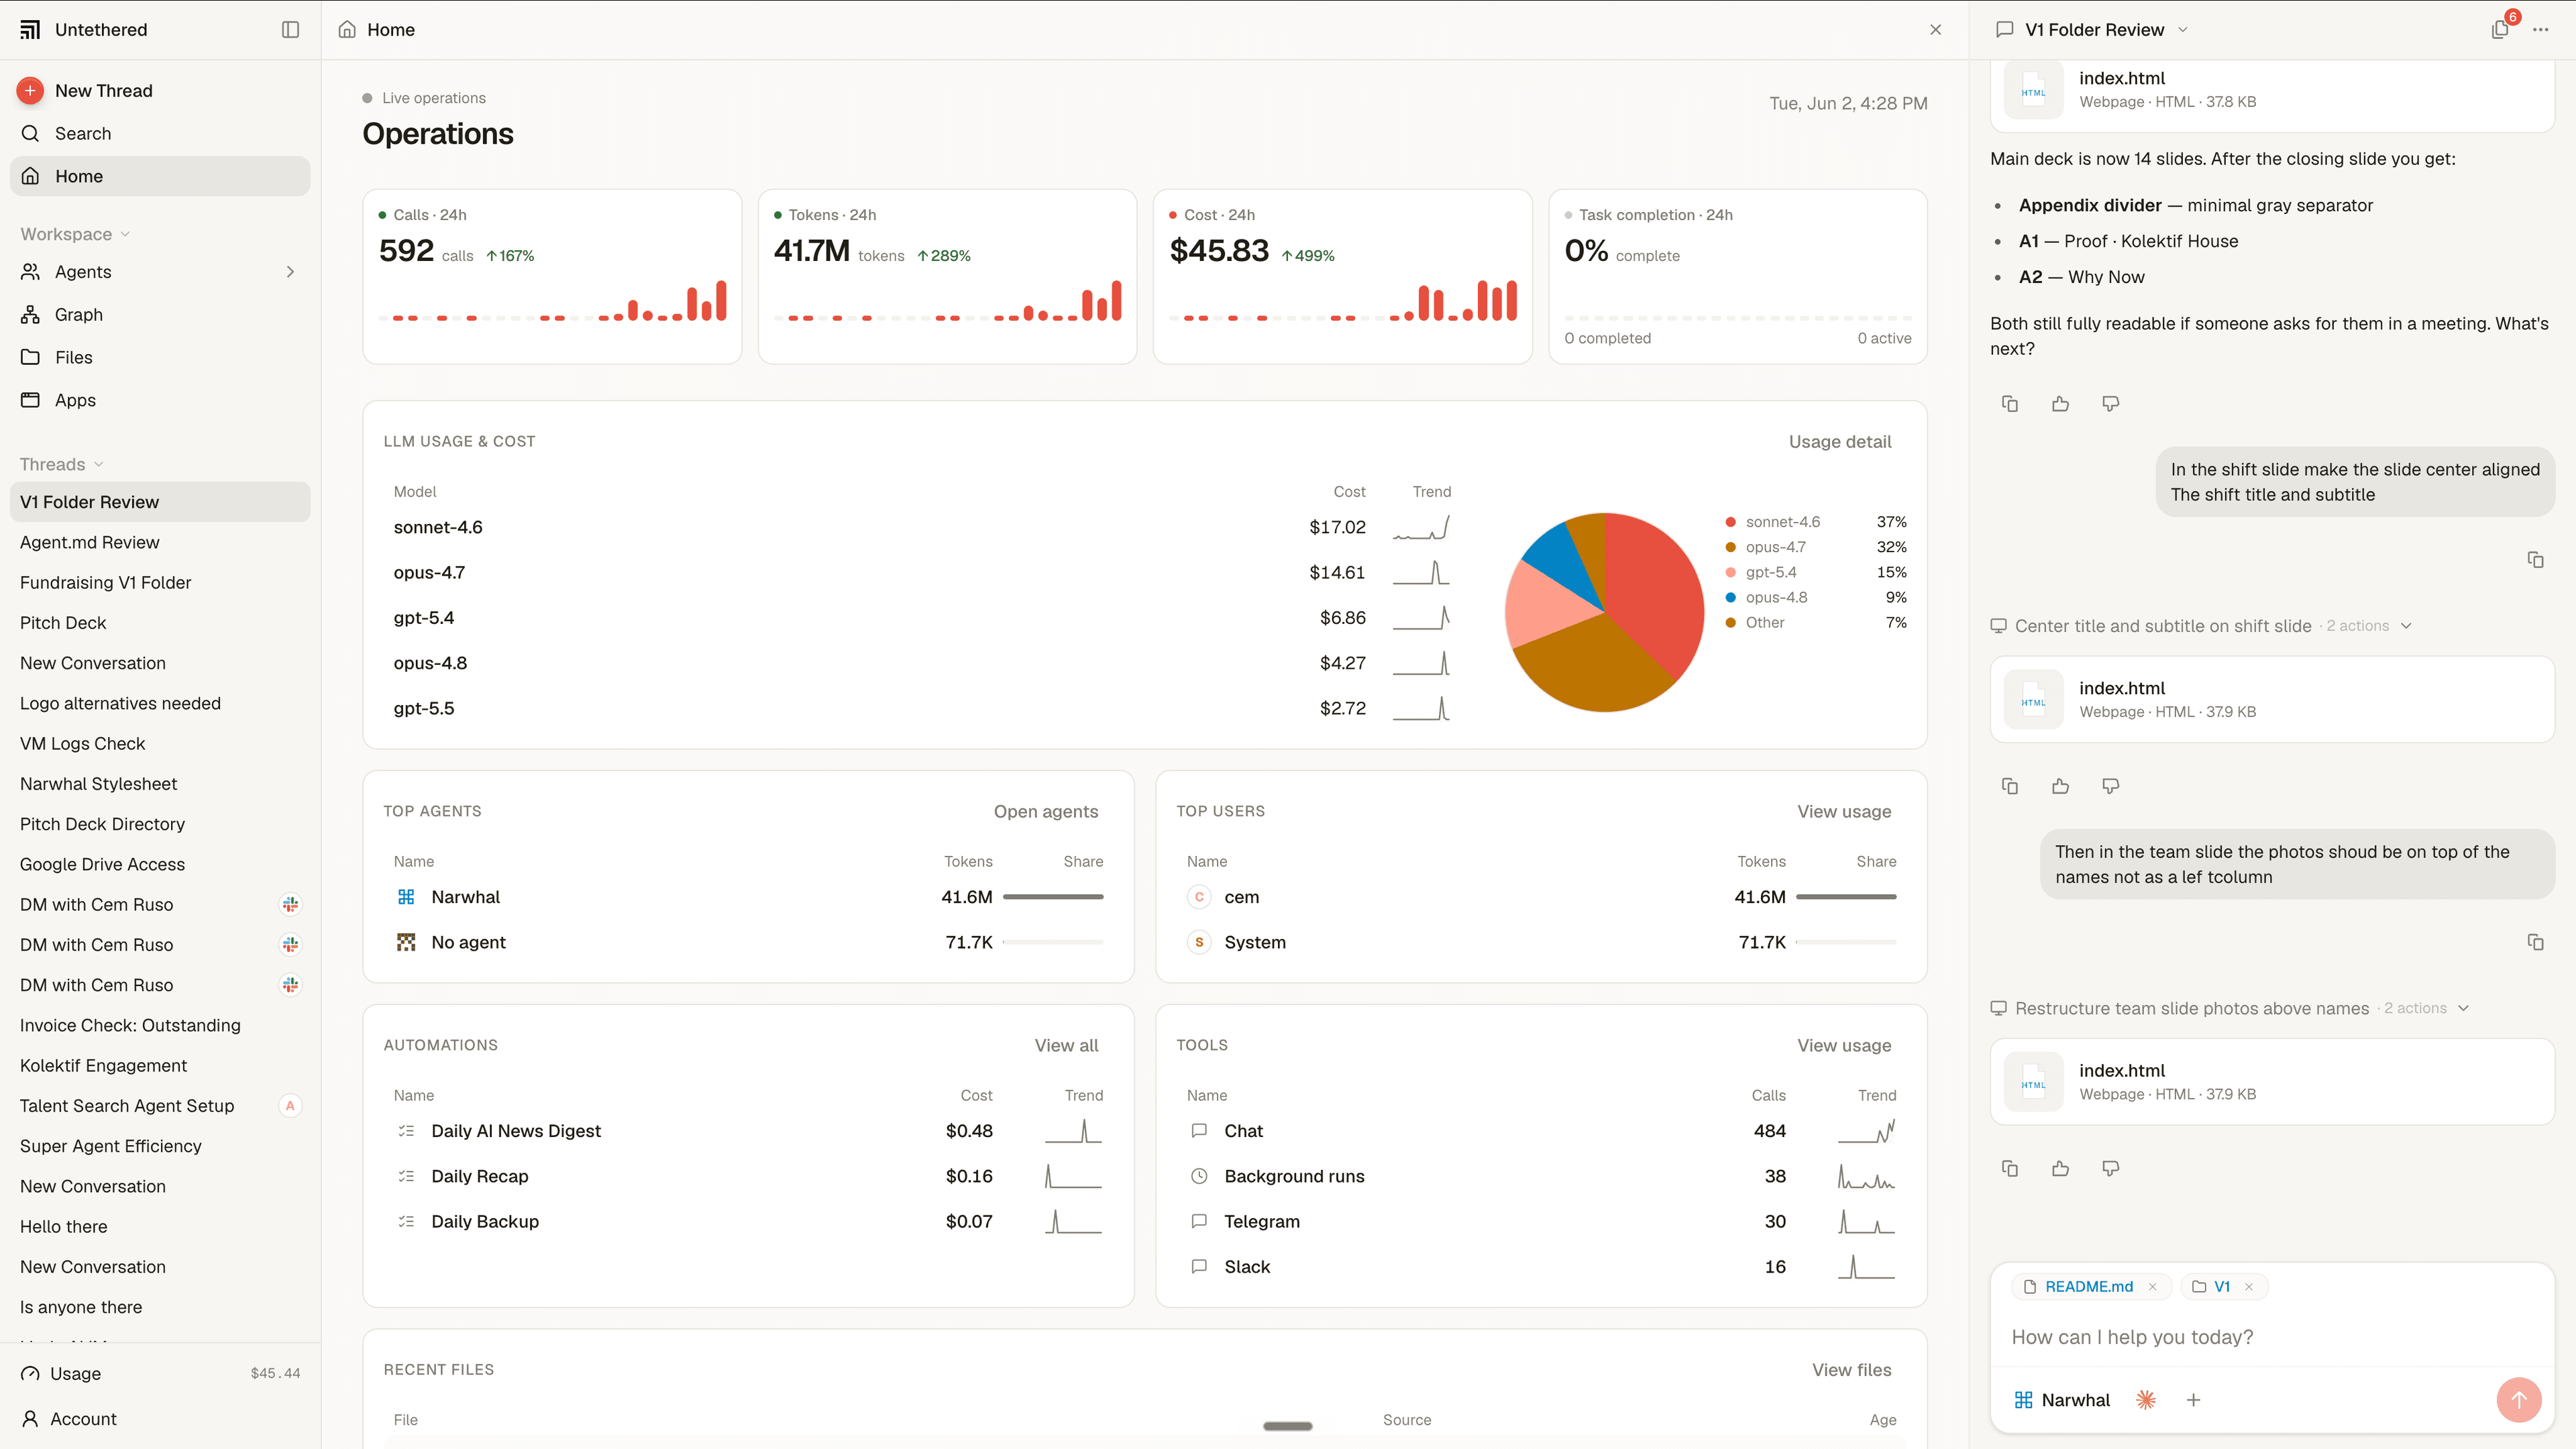The image size is (2576, 1449).
Task: Remove the V1 folder chip
Action: pos(2249,1288)
